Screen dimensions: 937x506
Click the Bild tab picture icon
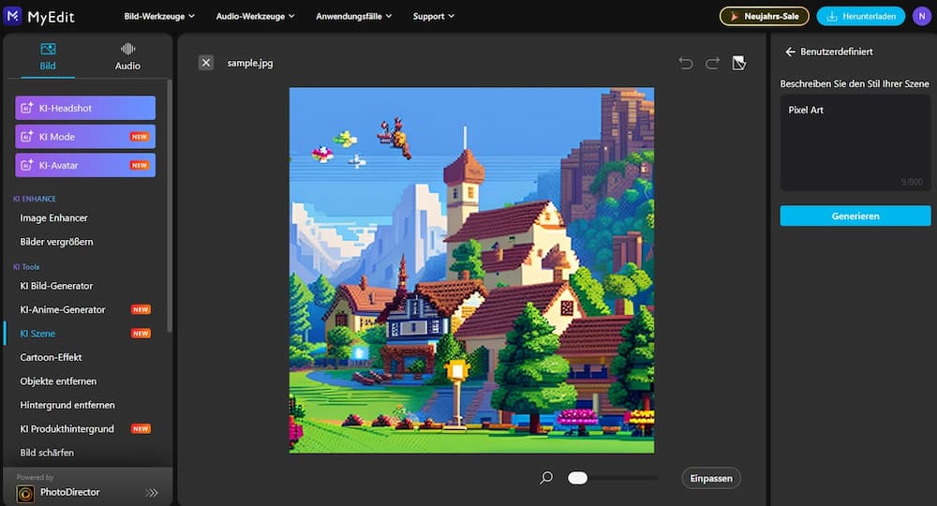tap(48, 49)
